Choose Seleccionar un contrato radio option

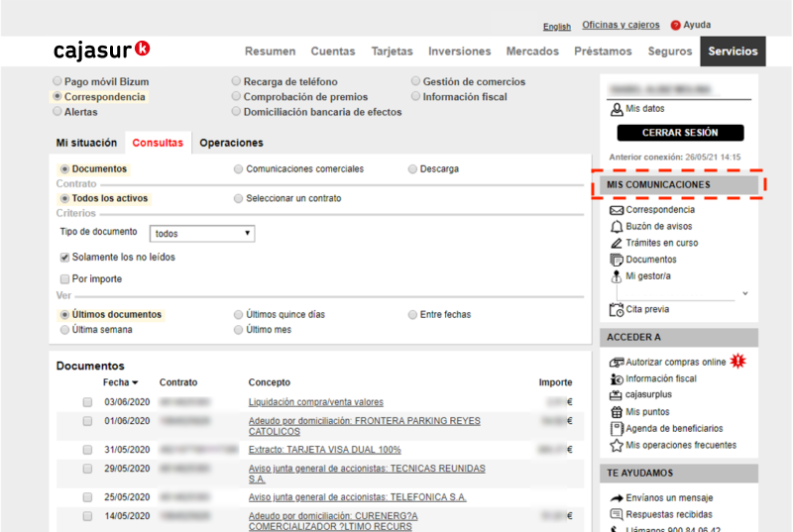point(238,199)
